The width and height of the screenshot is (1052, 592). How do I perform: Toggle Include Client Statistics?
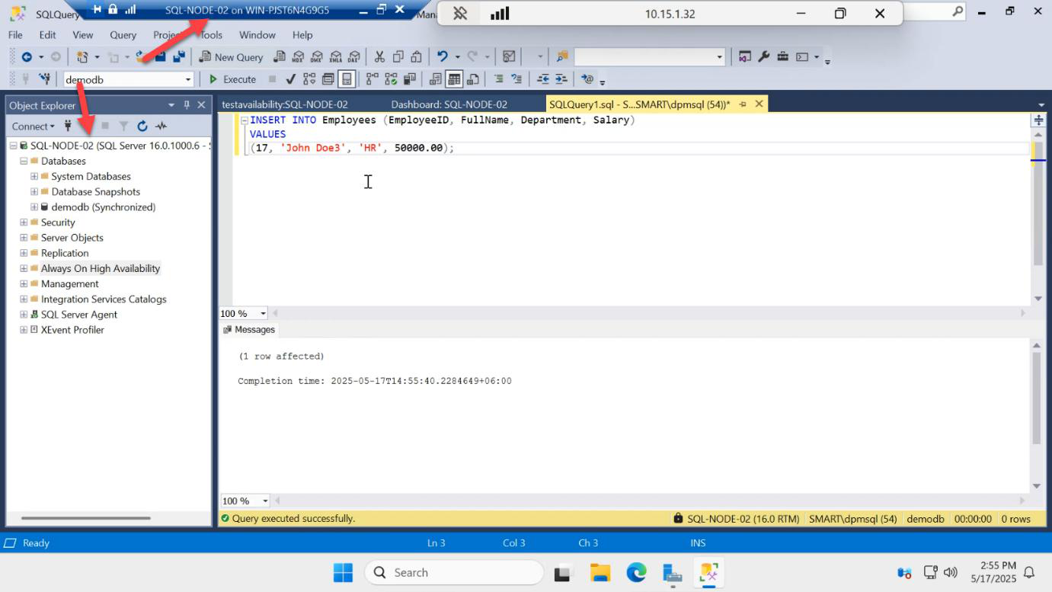(x=410, y=79)
